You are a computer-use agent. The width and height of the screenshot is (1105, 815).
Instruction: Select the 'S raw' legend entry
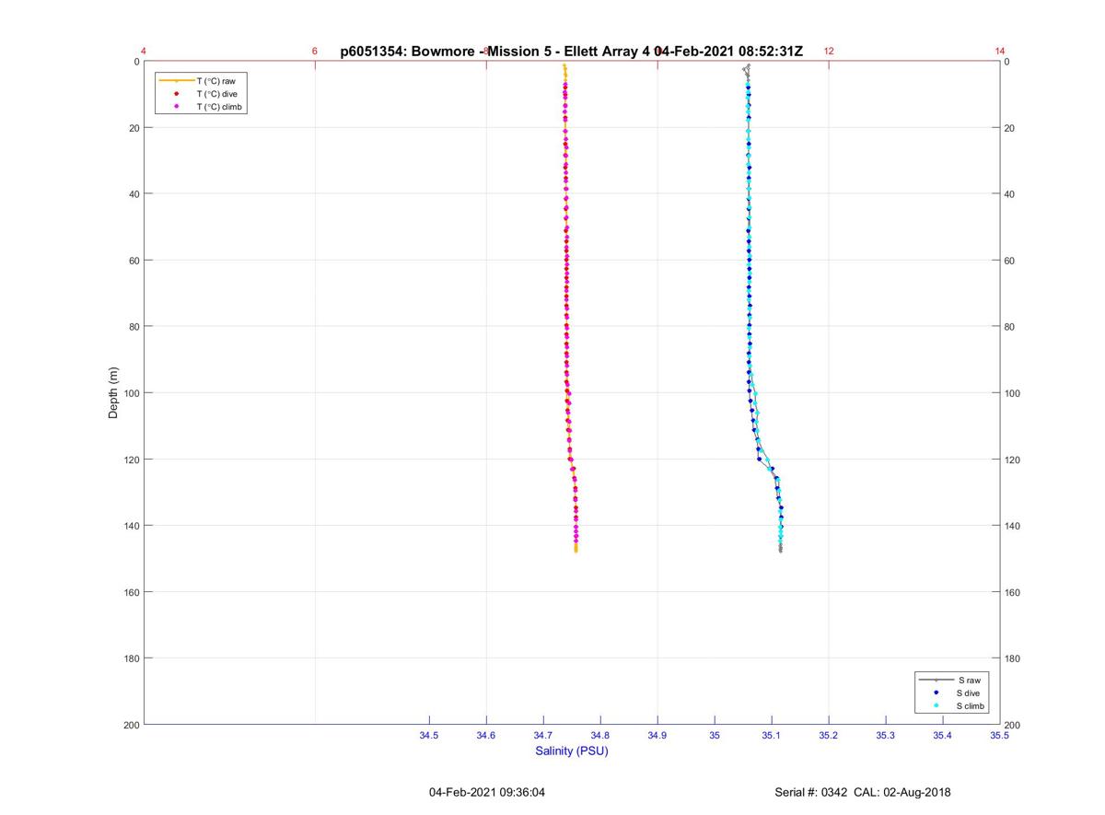coord(969,680)
